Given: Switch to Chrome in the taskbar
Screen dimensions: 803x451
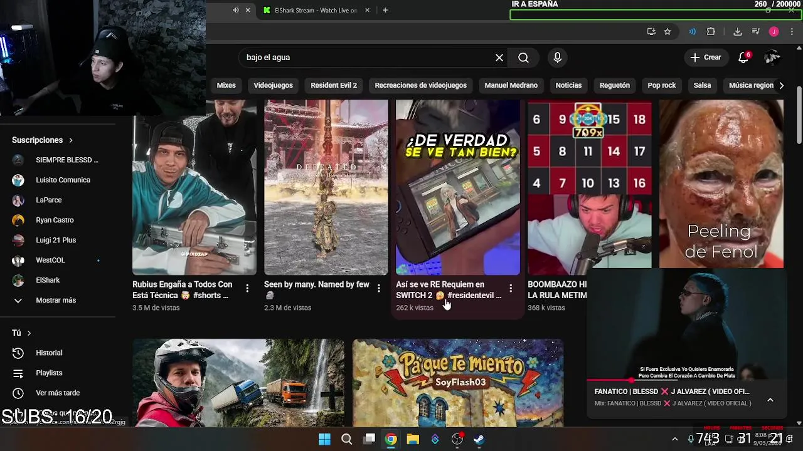Looking at the screenshot, I should tap(391, 439).
